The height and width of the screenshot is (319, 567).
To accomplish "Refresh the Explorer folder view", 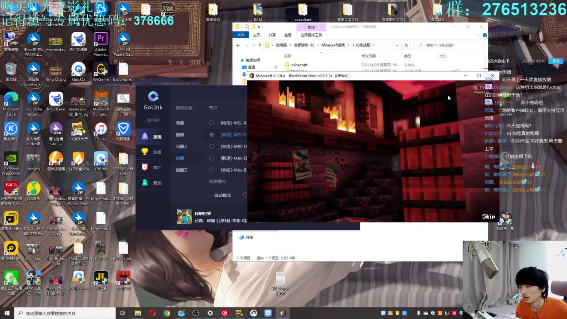I will [406, 45].
